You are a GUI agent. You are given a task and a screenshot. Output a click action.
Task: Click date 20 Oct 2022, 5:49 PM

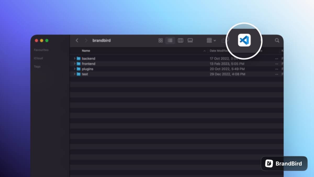pos(227,69)
